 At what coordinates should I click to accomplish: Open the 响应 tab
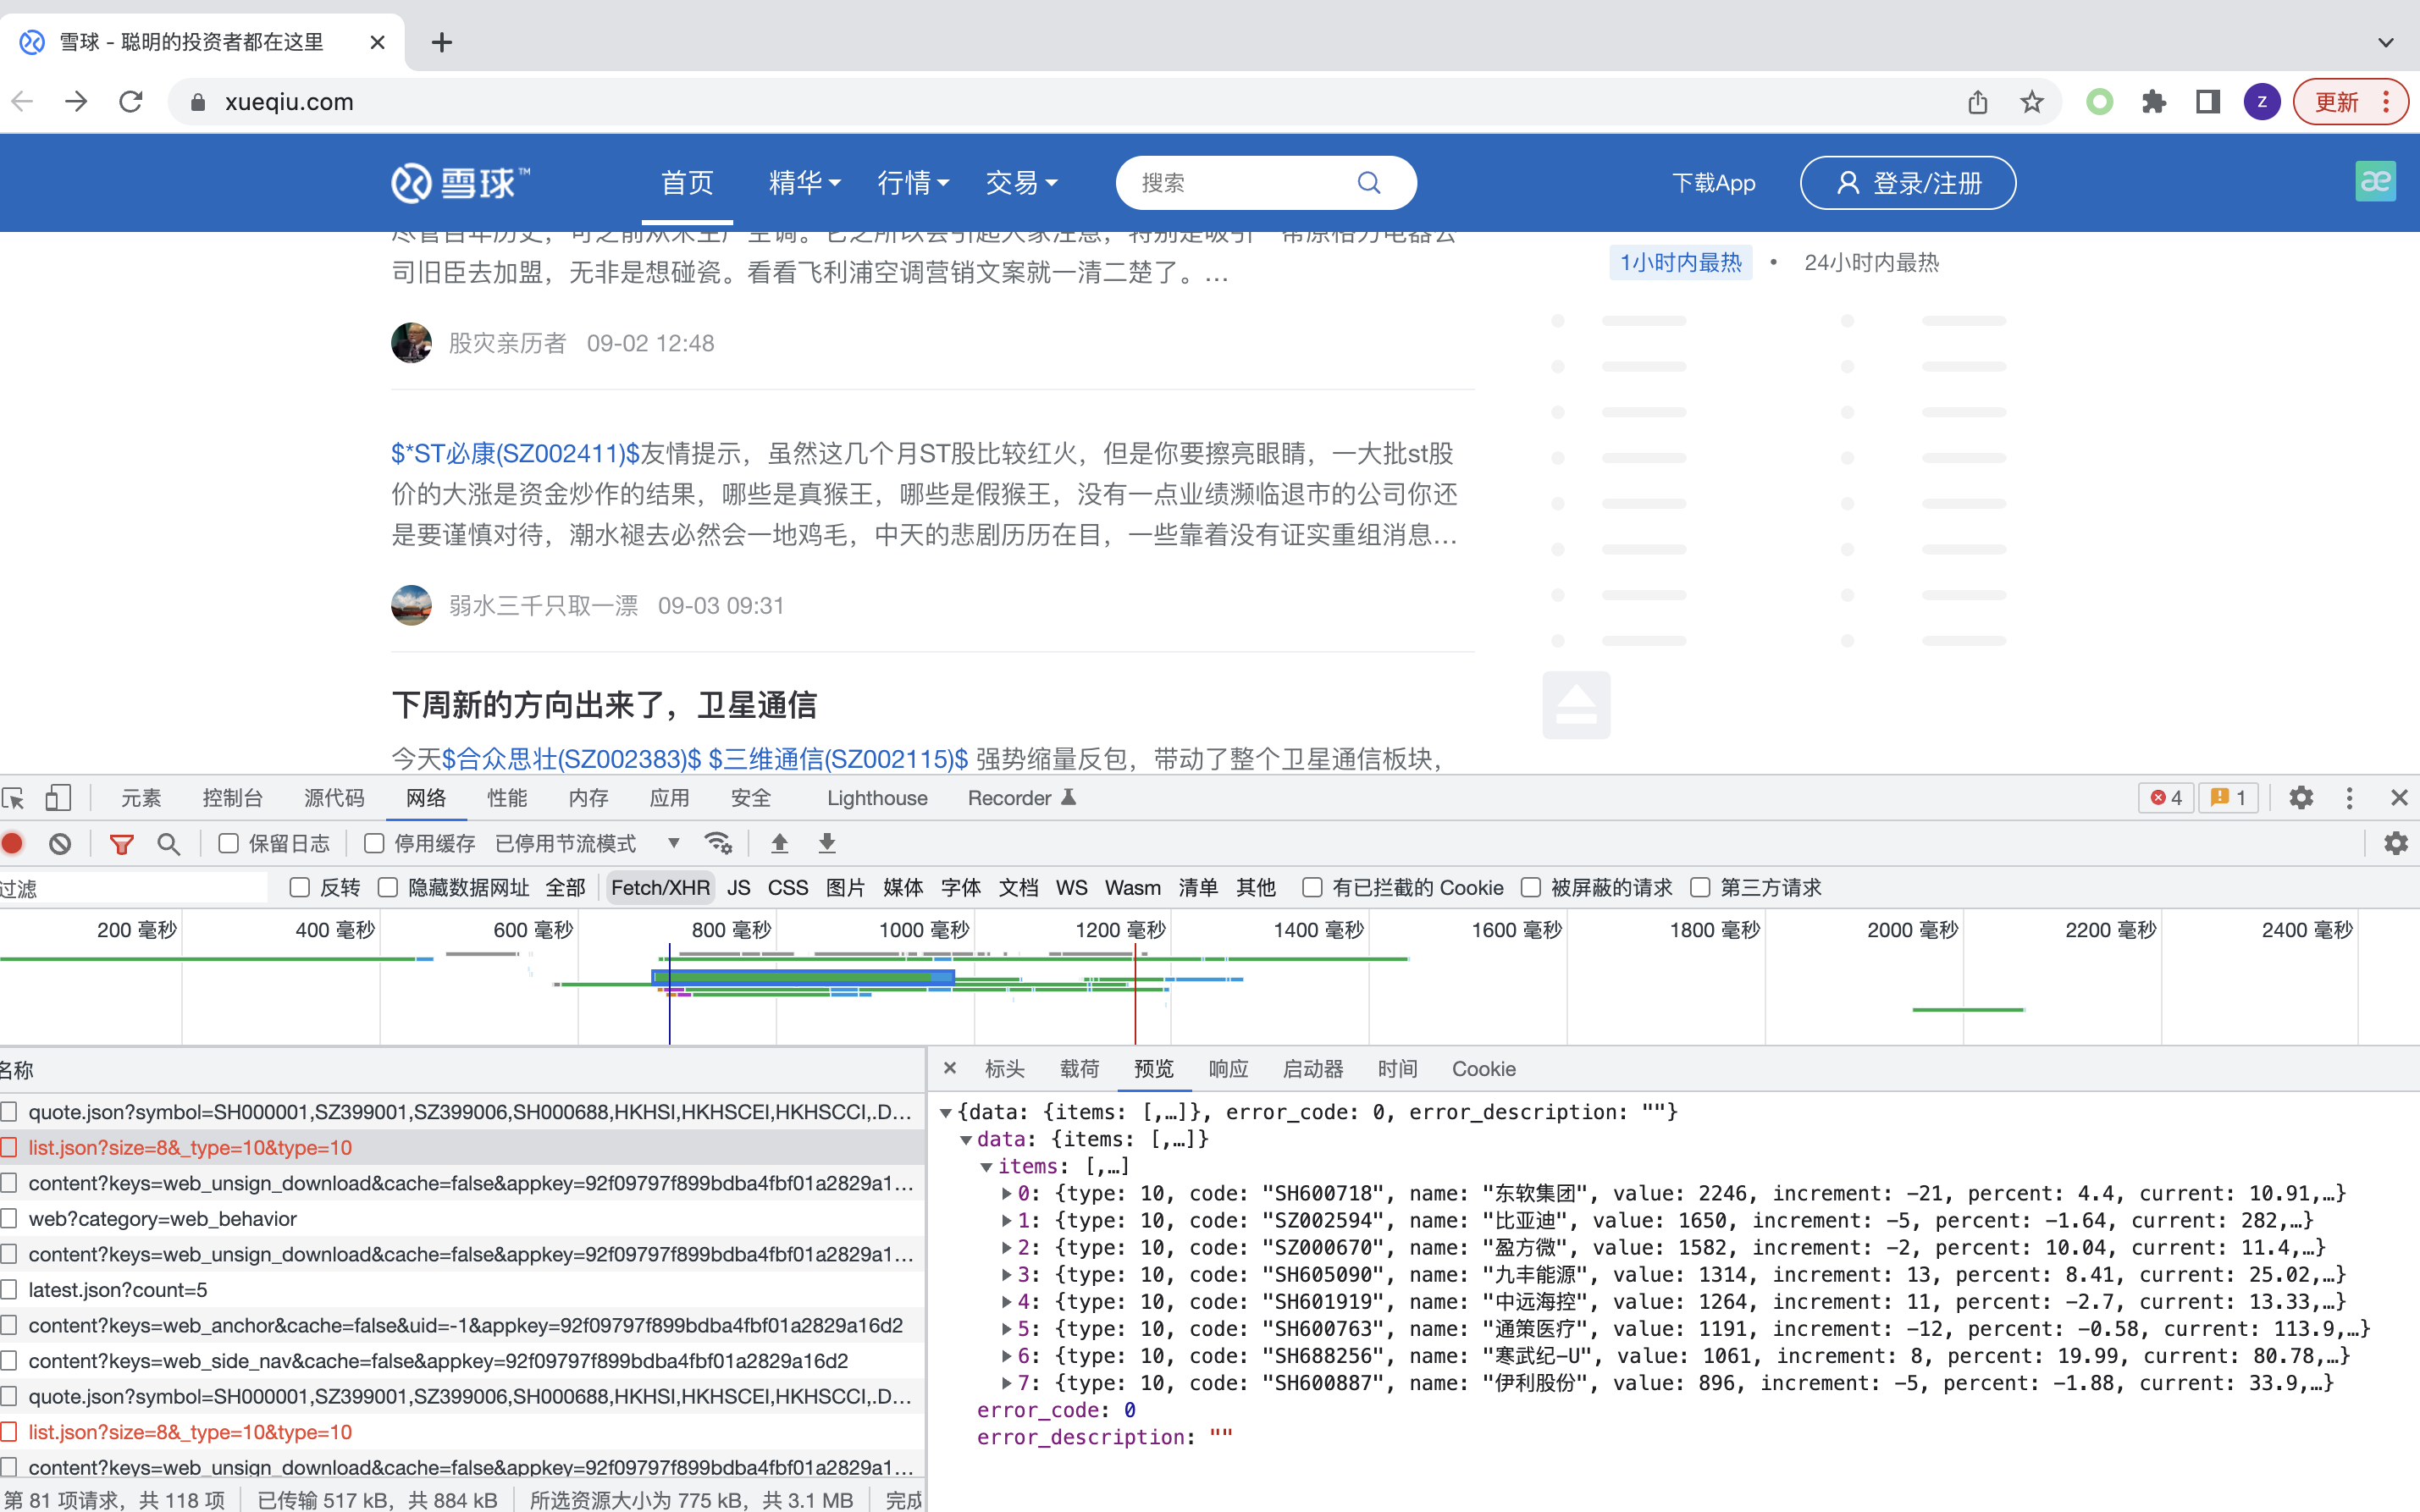tap(1228, 1069)
